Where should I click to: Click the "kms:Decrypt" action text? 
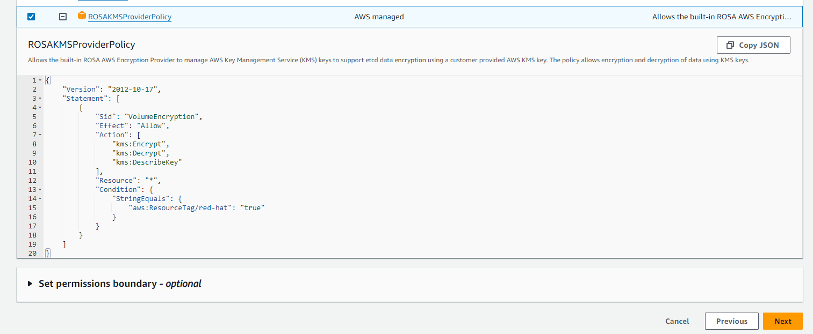tap(140, 153)
